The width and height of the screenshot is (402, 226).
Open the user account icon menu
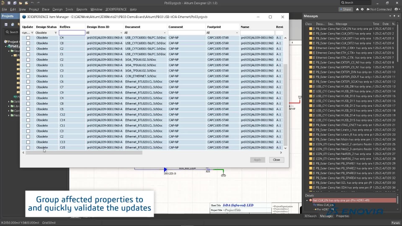pos(397,9)
